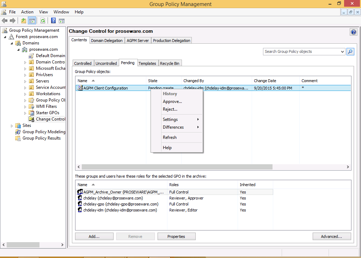Click the Show/Hide Action Pane icon
The image size is (361, 258).
coord(62,21)
